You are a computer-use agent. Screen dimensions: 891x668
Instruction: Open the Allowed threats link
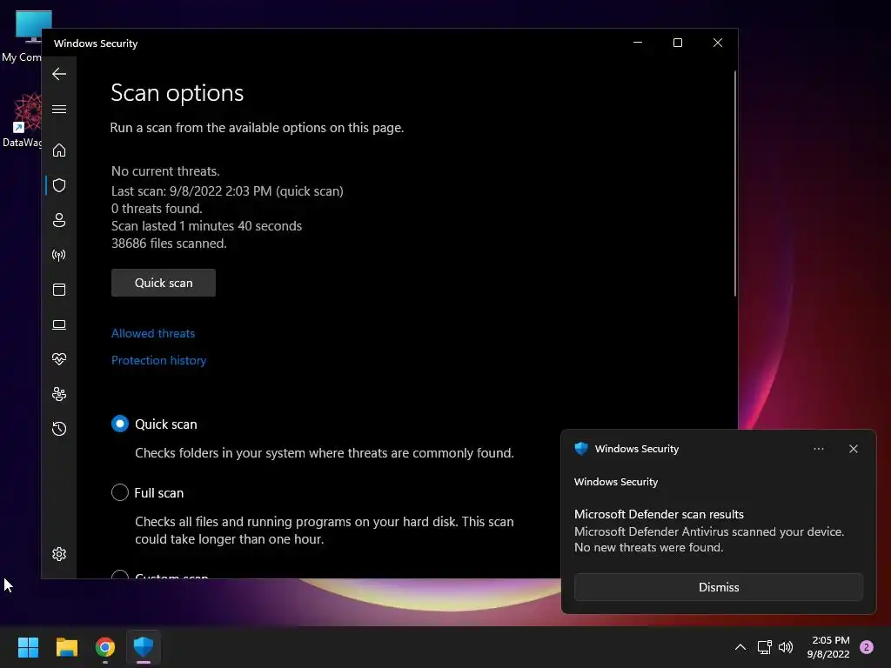[x=153, y=333]
